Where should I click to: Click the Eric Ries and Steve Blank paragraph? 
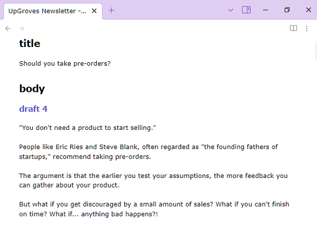[148, 152]
